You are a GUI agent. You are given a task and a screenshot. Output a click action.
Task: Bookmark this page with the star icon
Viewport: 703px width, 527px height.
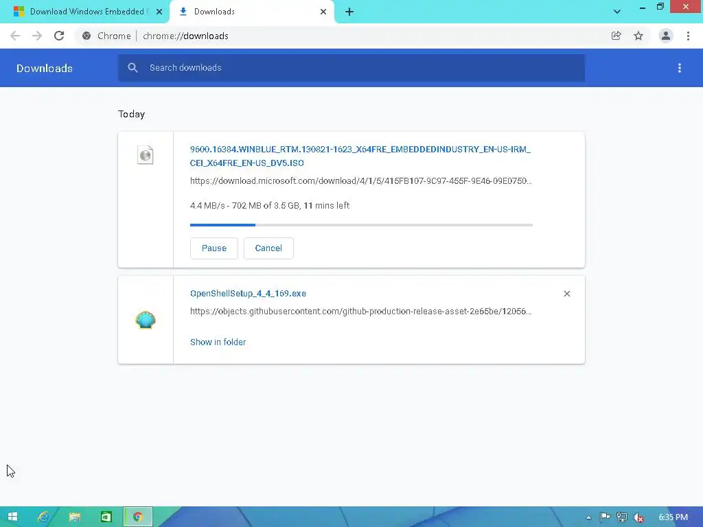click(x=638, y=36)
